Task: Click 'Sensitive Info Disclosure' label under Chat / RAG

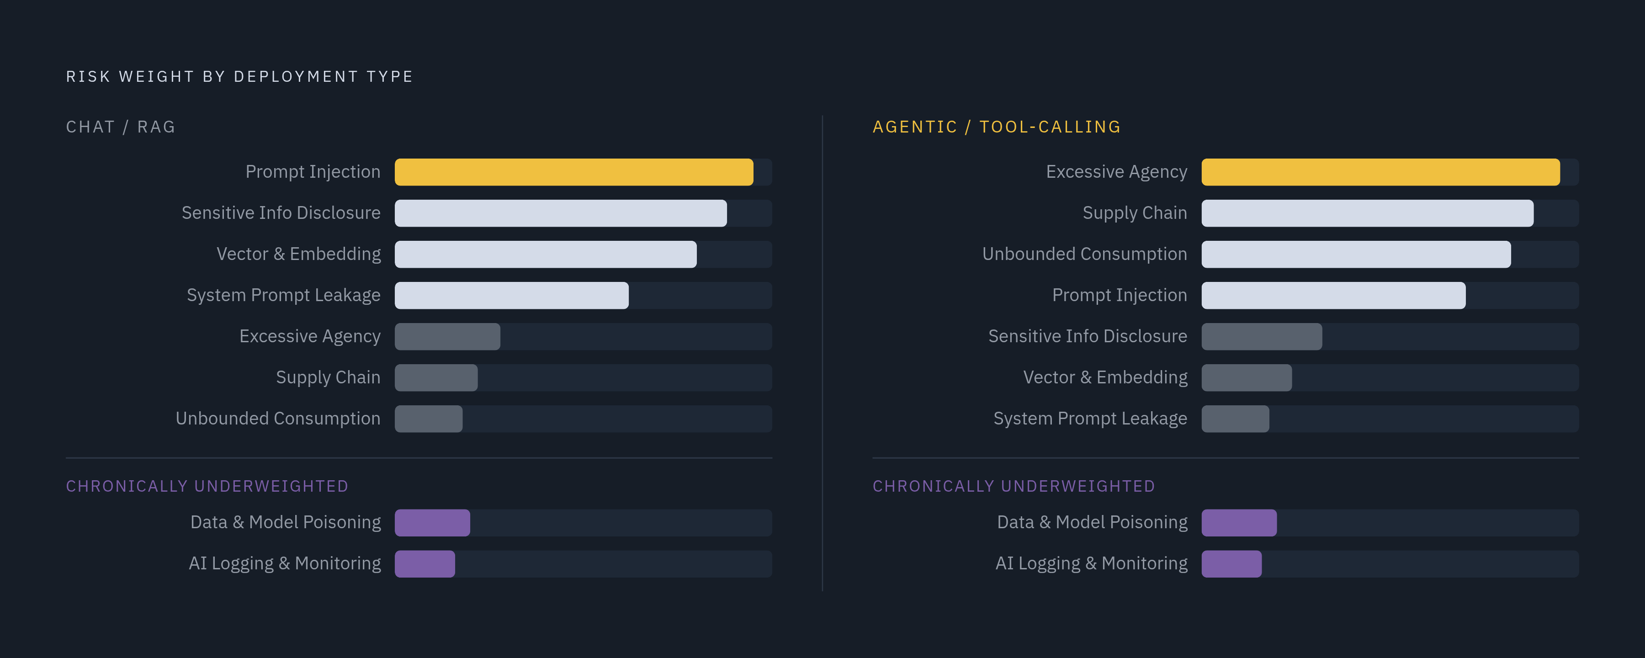Action: pyautogui.click(x=281, y=213)
